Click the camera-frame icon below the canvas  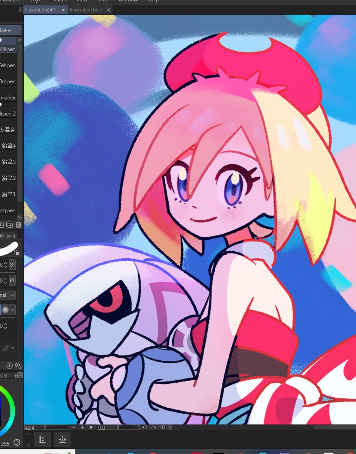62,439
